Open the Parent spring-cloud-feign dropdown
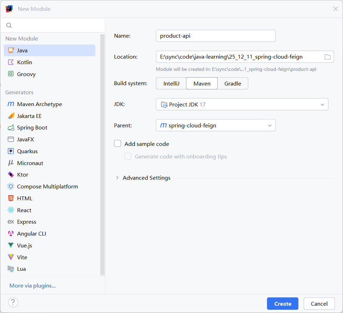The image size is (343, 313). click(x=215, y=125)
